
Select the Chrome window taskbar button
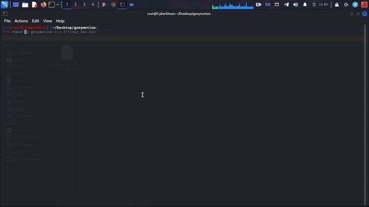point(113,5)
